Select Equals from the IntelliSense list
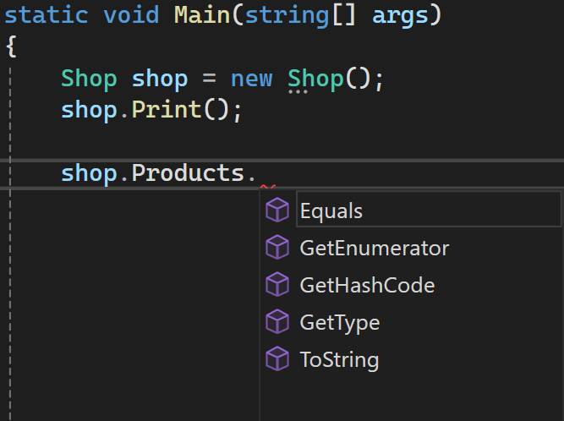The width and height of the screenshot is (564, 421). pyautogui.click(x=331, y=210)
